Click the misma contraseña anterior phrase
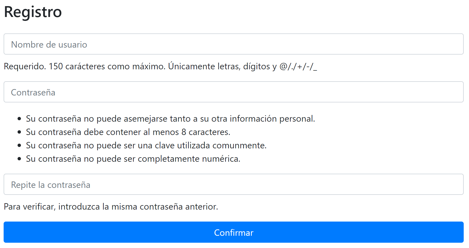The width and height of the screenshot is (469, 248). [x=165, y=207]
